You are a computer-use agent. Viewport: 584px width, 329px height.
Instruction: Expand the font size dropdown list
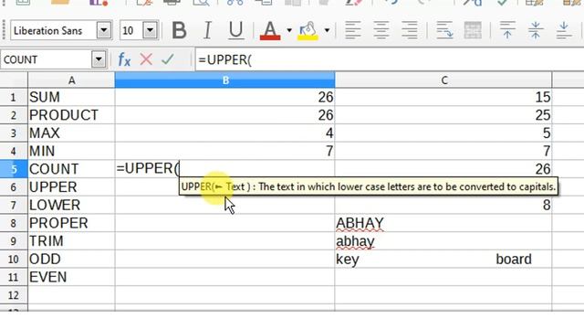click(x=150, y=30)
